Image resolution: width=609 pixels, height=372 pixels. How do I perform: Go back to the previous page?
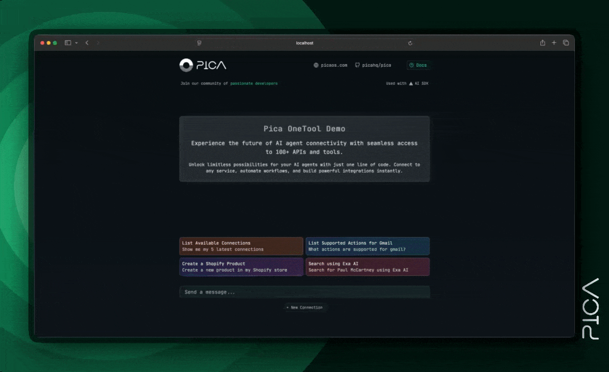[87, 43]
